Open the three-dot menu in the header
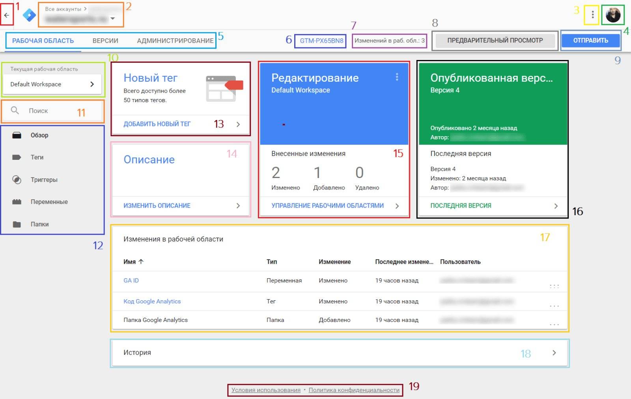The height and width of the screenshot is (399, 631). [592, 15]
